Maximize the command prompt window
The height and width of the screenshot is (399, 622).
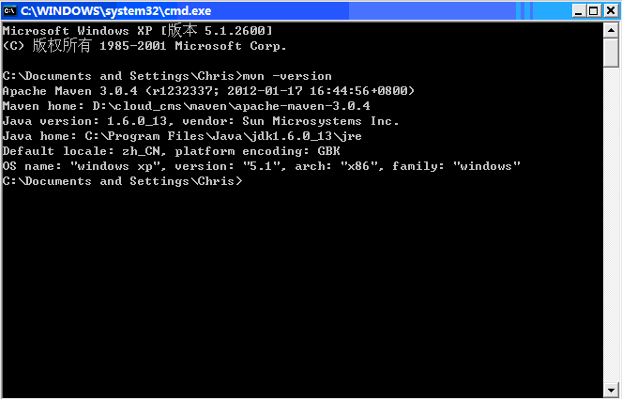tap(594, 9)
